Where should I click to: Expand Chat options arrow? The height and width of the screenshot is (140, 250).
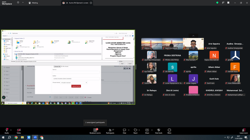pos(129,130)
